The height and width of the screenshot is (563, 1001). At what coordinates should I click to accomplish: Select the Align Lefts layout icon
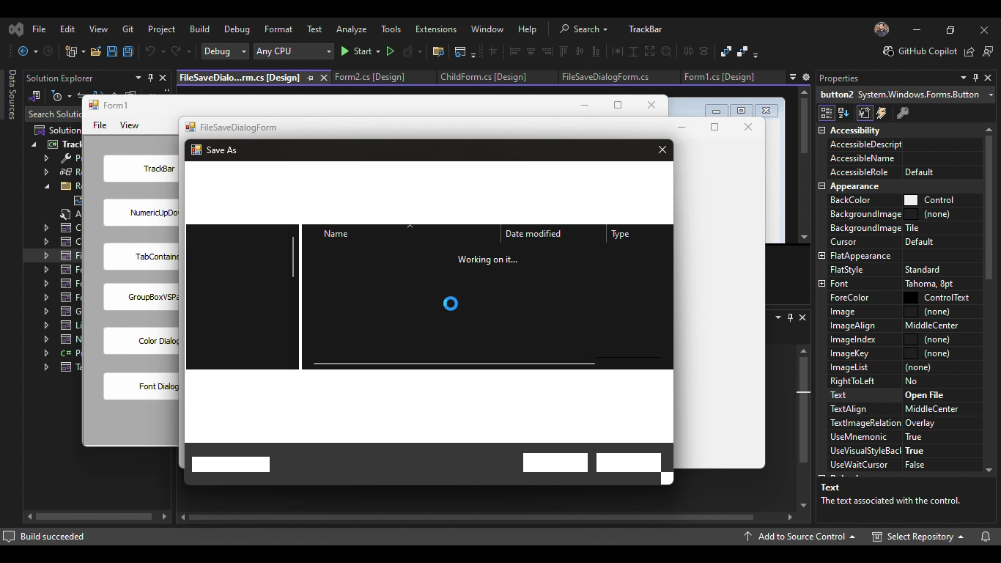click(515, 51)
